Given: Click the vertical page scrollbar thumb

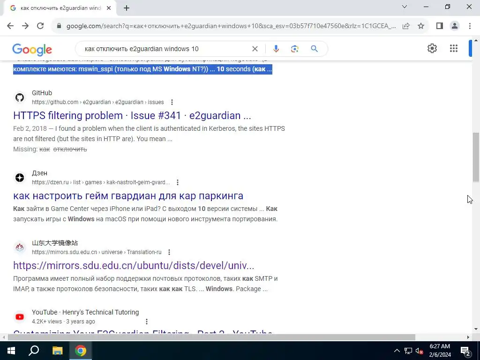Looking at the screenshot, I should point(476,157).
